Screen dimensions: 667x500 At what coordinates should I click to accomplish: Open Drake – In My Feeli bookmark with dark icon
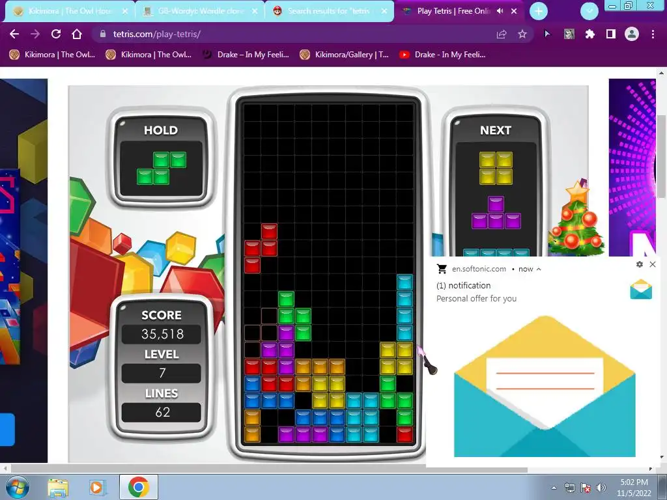[246, 55]
